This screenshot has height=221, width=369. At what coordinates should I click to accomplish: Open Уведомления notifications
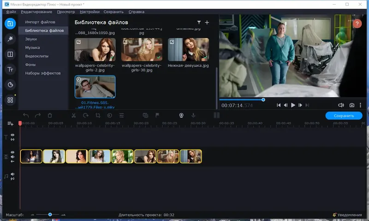[x=347, y=215]
